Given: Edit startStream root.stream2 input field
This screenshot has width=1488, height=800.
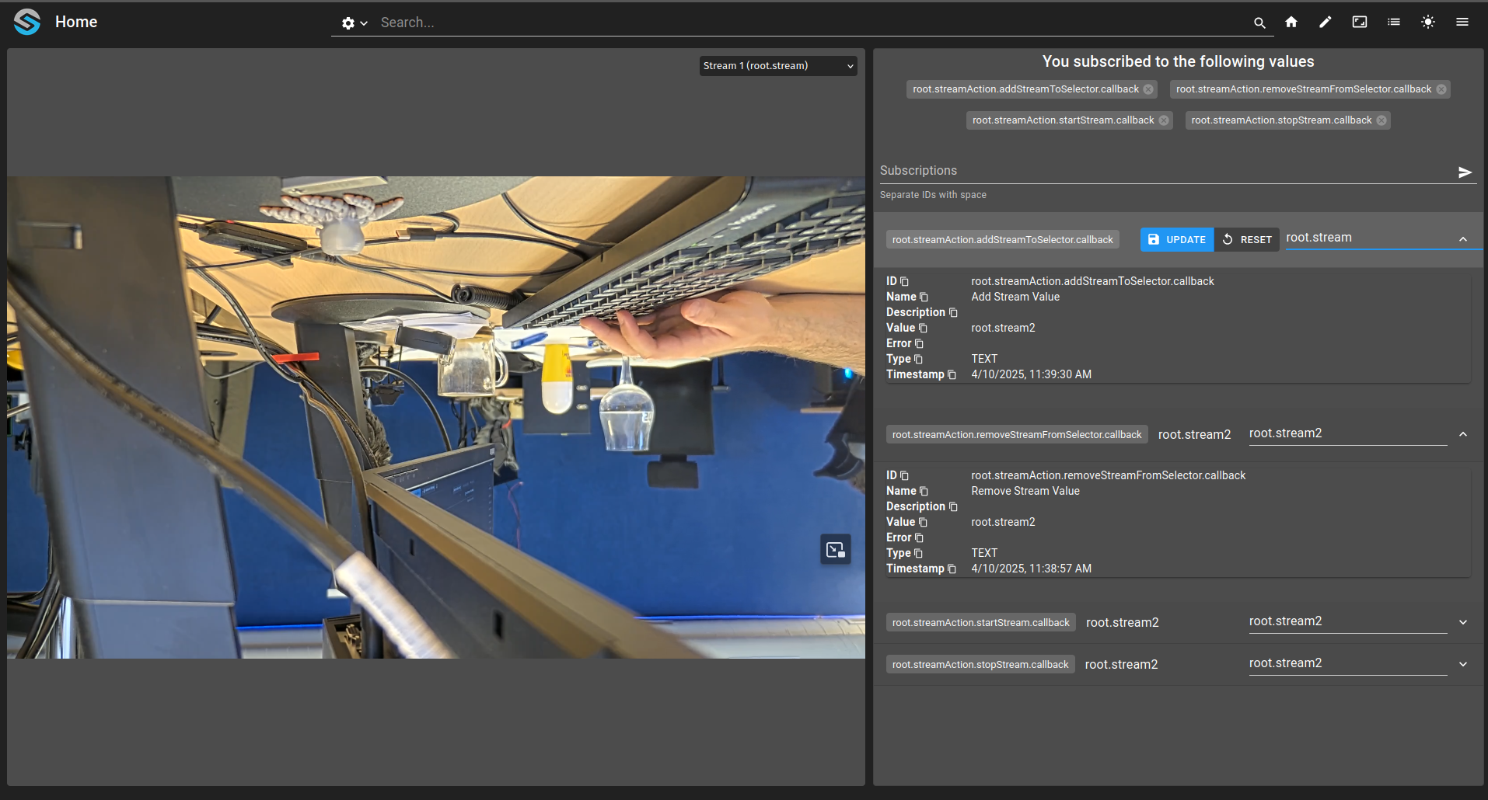Looking at the screenshot, I should coord(1348,621).
